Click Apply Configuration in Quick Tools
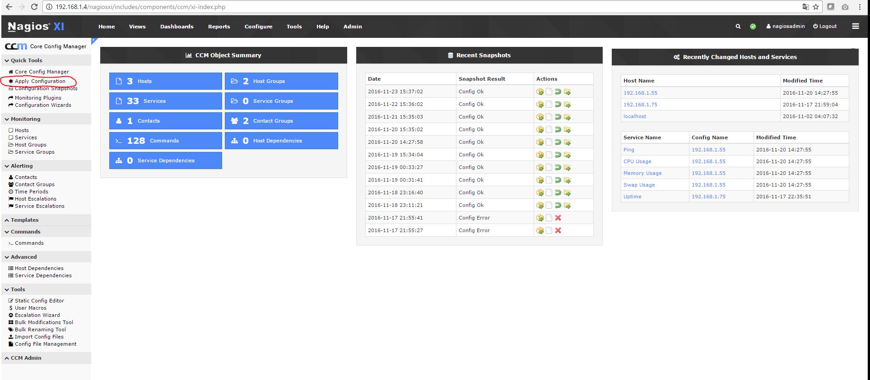The width and height of the screenshot is (870, 380). coord(40,81)
